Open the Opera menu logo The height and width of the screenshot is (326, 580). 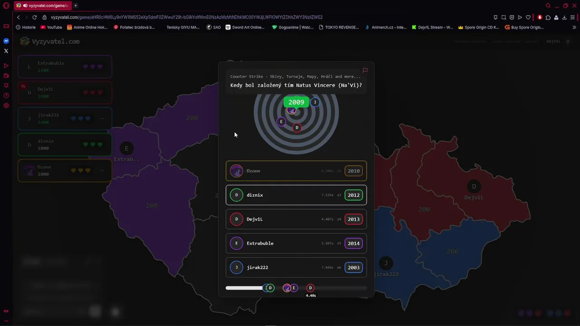(6, 5)
